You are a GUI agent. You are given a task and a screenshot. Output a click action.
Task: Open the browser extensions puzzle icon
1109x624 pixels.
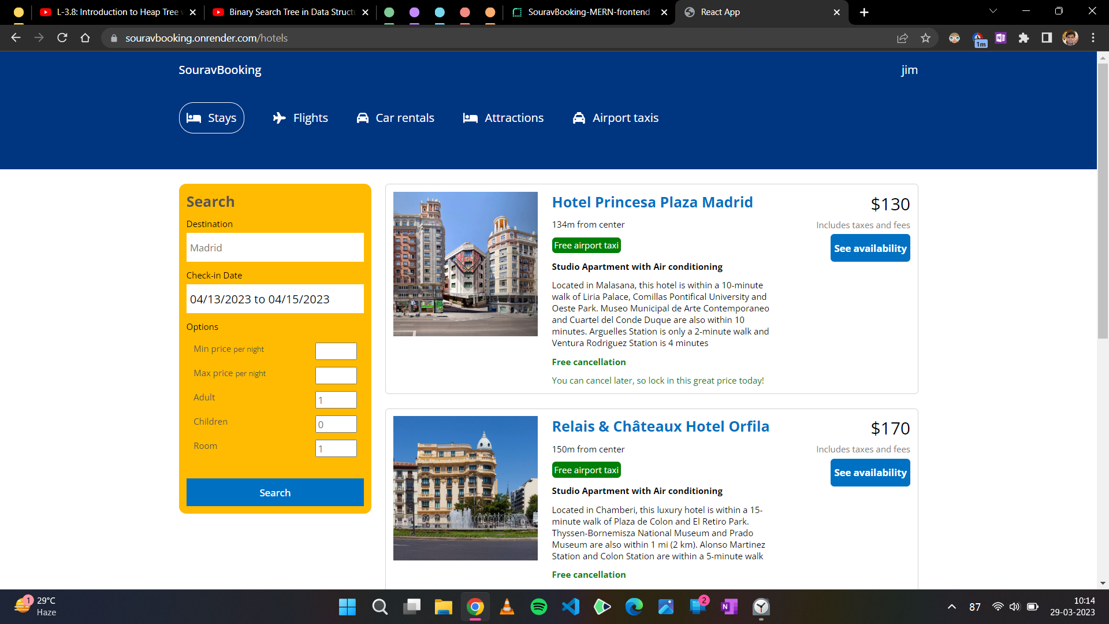tap(1024, 38)
